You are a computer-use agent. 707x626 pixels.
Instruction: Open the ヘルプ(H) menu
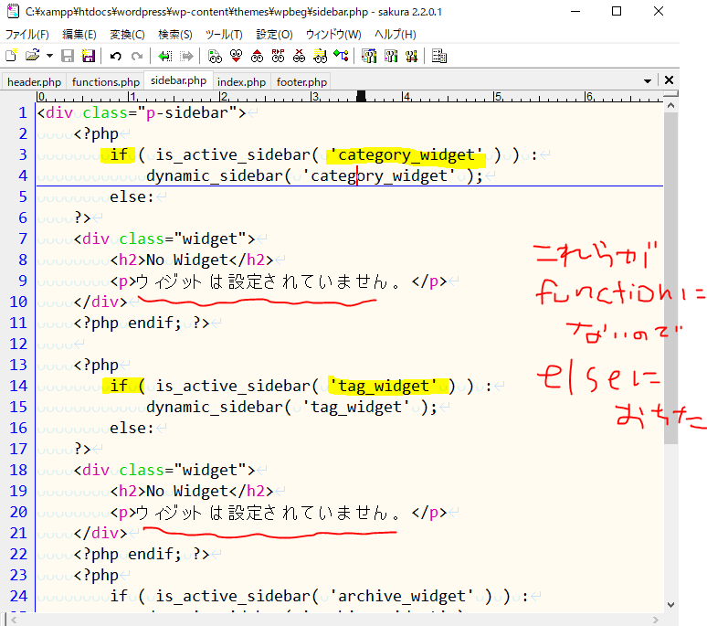pos(396,35)
